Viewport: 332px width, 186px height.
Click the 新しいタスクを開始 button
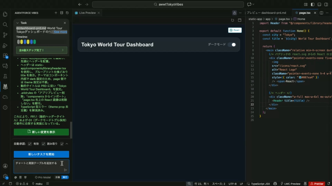pyautogui.click(x=41, y=154)
